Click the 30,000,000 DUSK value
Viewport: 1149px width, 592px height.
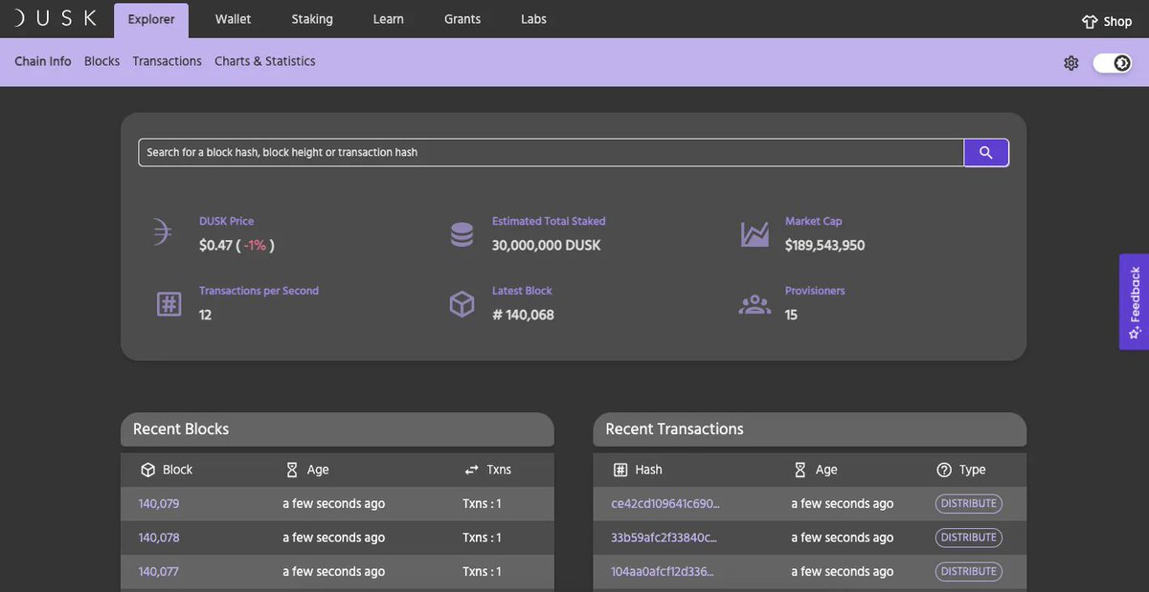[x=547, y=246]
